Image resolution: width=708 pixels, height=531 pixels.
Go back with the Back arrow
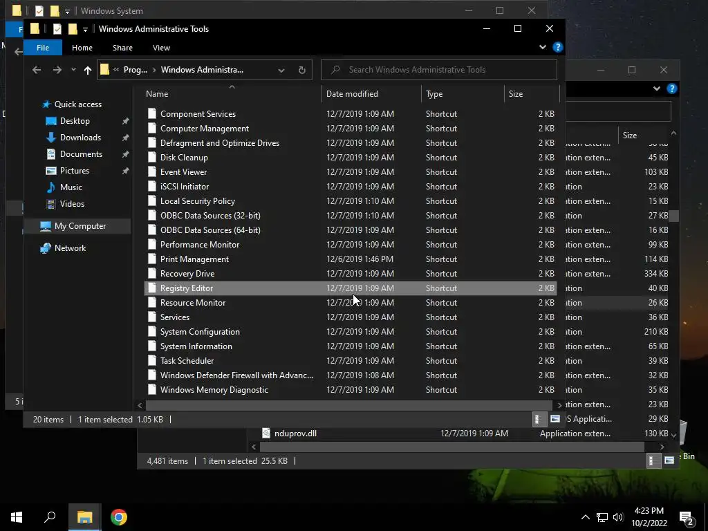point(37,70)
